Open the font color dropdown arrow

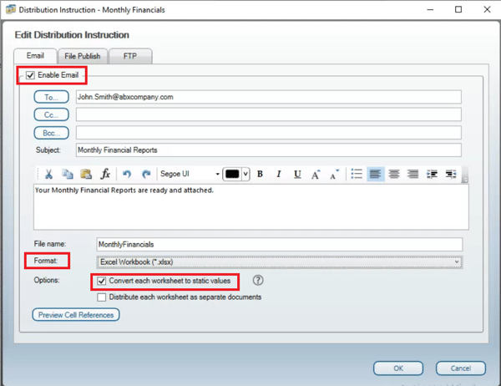point(245,174)
